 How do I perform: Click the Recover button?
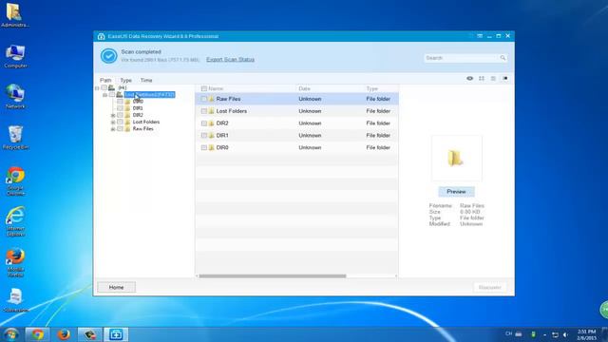(490, 287)
